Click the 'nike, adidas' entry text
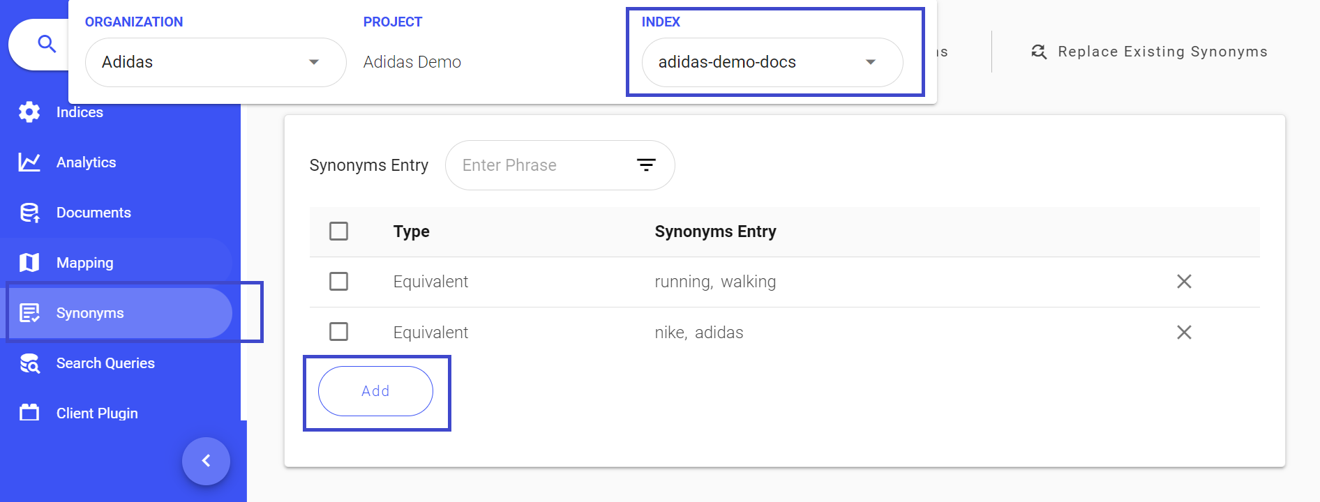The height and width of the screenshot is (502, 1320). [698, 333]
